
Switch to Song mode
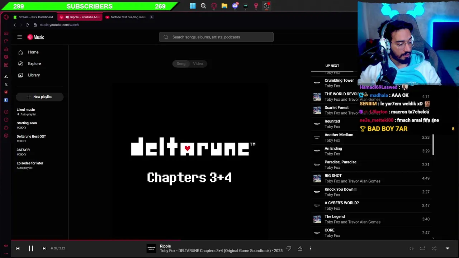coord(181,64)
